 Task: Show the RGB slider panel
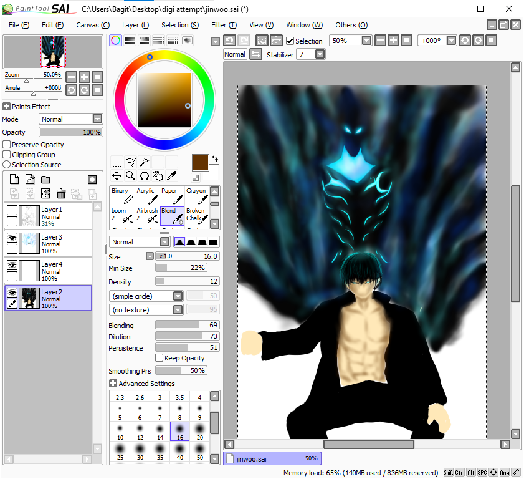[x=130, y=41]
